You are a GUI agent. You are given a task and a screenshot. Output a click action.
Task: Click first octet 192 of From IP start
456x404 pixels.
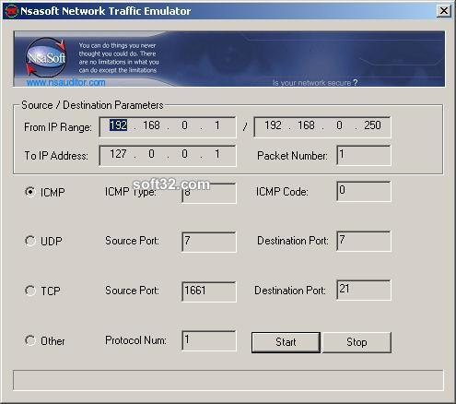click(x=118, y=125)
